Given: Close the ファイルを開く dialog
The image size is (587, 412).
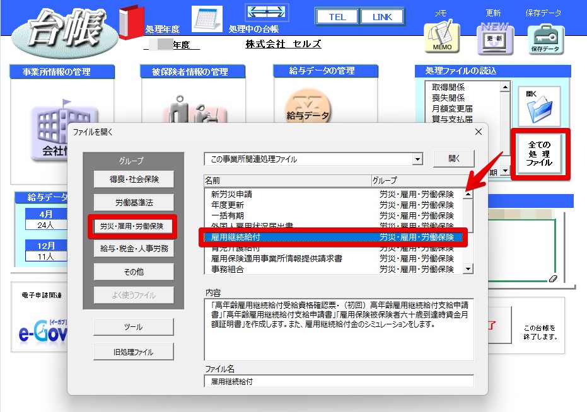Looking at the screenshot, I should point(478,132).
